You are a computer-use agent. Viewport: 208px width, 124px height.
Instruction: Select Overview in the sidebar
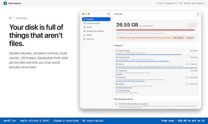pos(96,19)
